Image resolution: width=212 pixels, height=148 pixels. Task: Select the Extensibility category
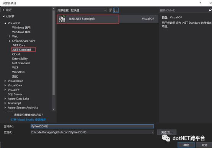(20, 59)
